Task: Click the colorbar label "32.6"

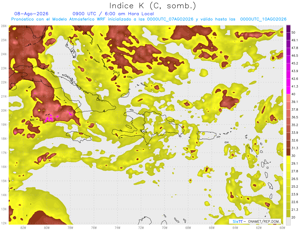Action: point(294,140)
